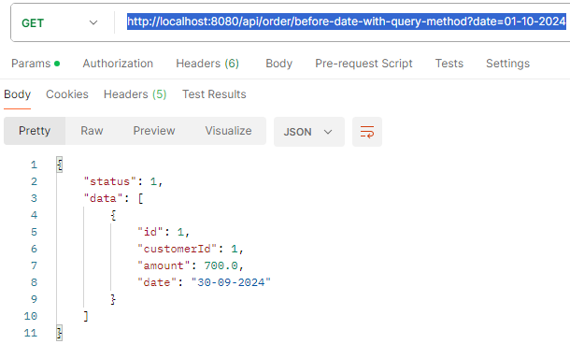Open the Authorization tab
The height and width of the screenshot is (344, 570).
pos(118,64)
